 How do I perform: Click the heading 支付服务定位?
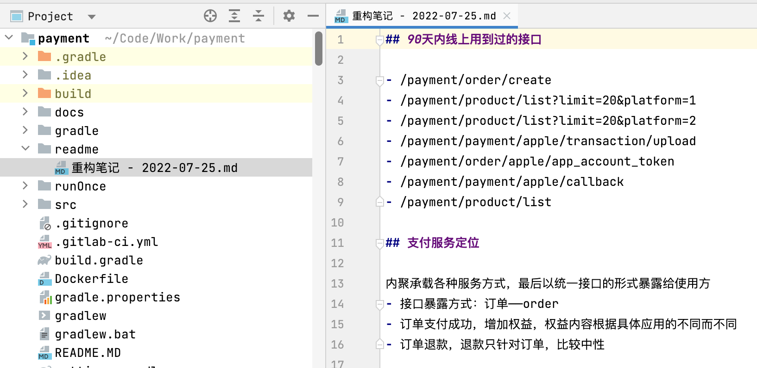point(443,243)
